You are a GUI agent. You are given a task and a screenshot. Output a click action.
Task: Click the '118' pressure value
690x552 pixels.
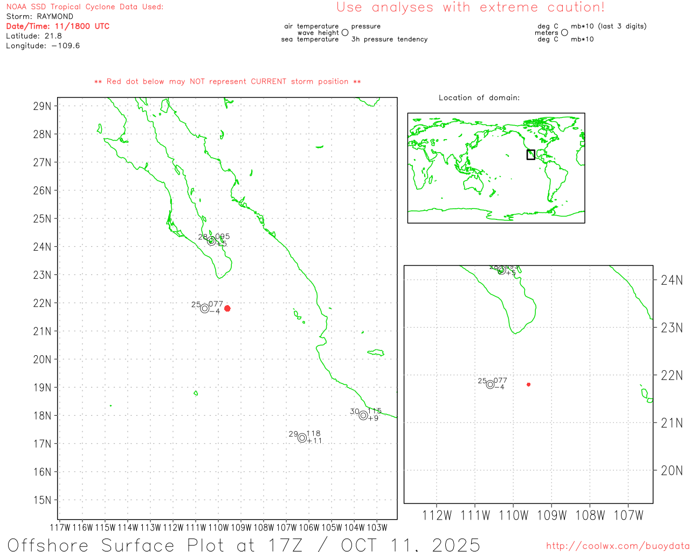(313, 433)
